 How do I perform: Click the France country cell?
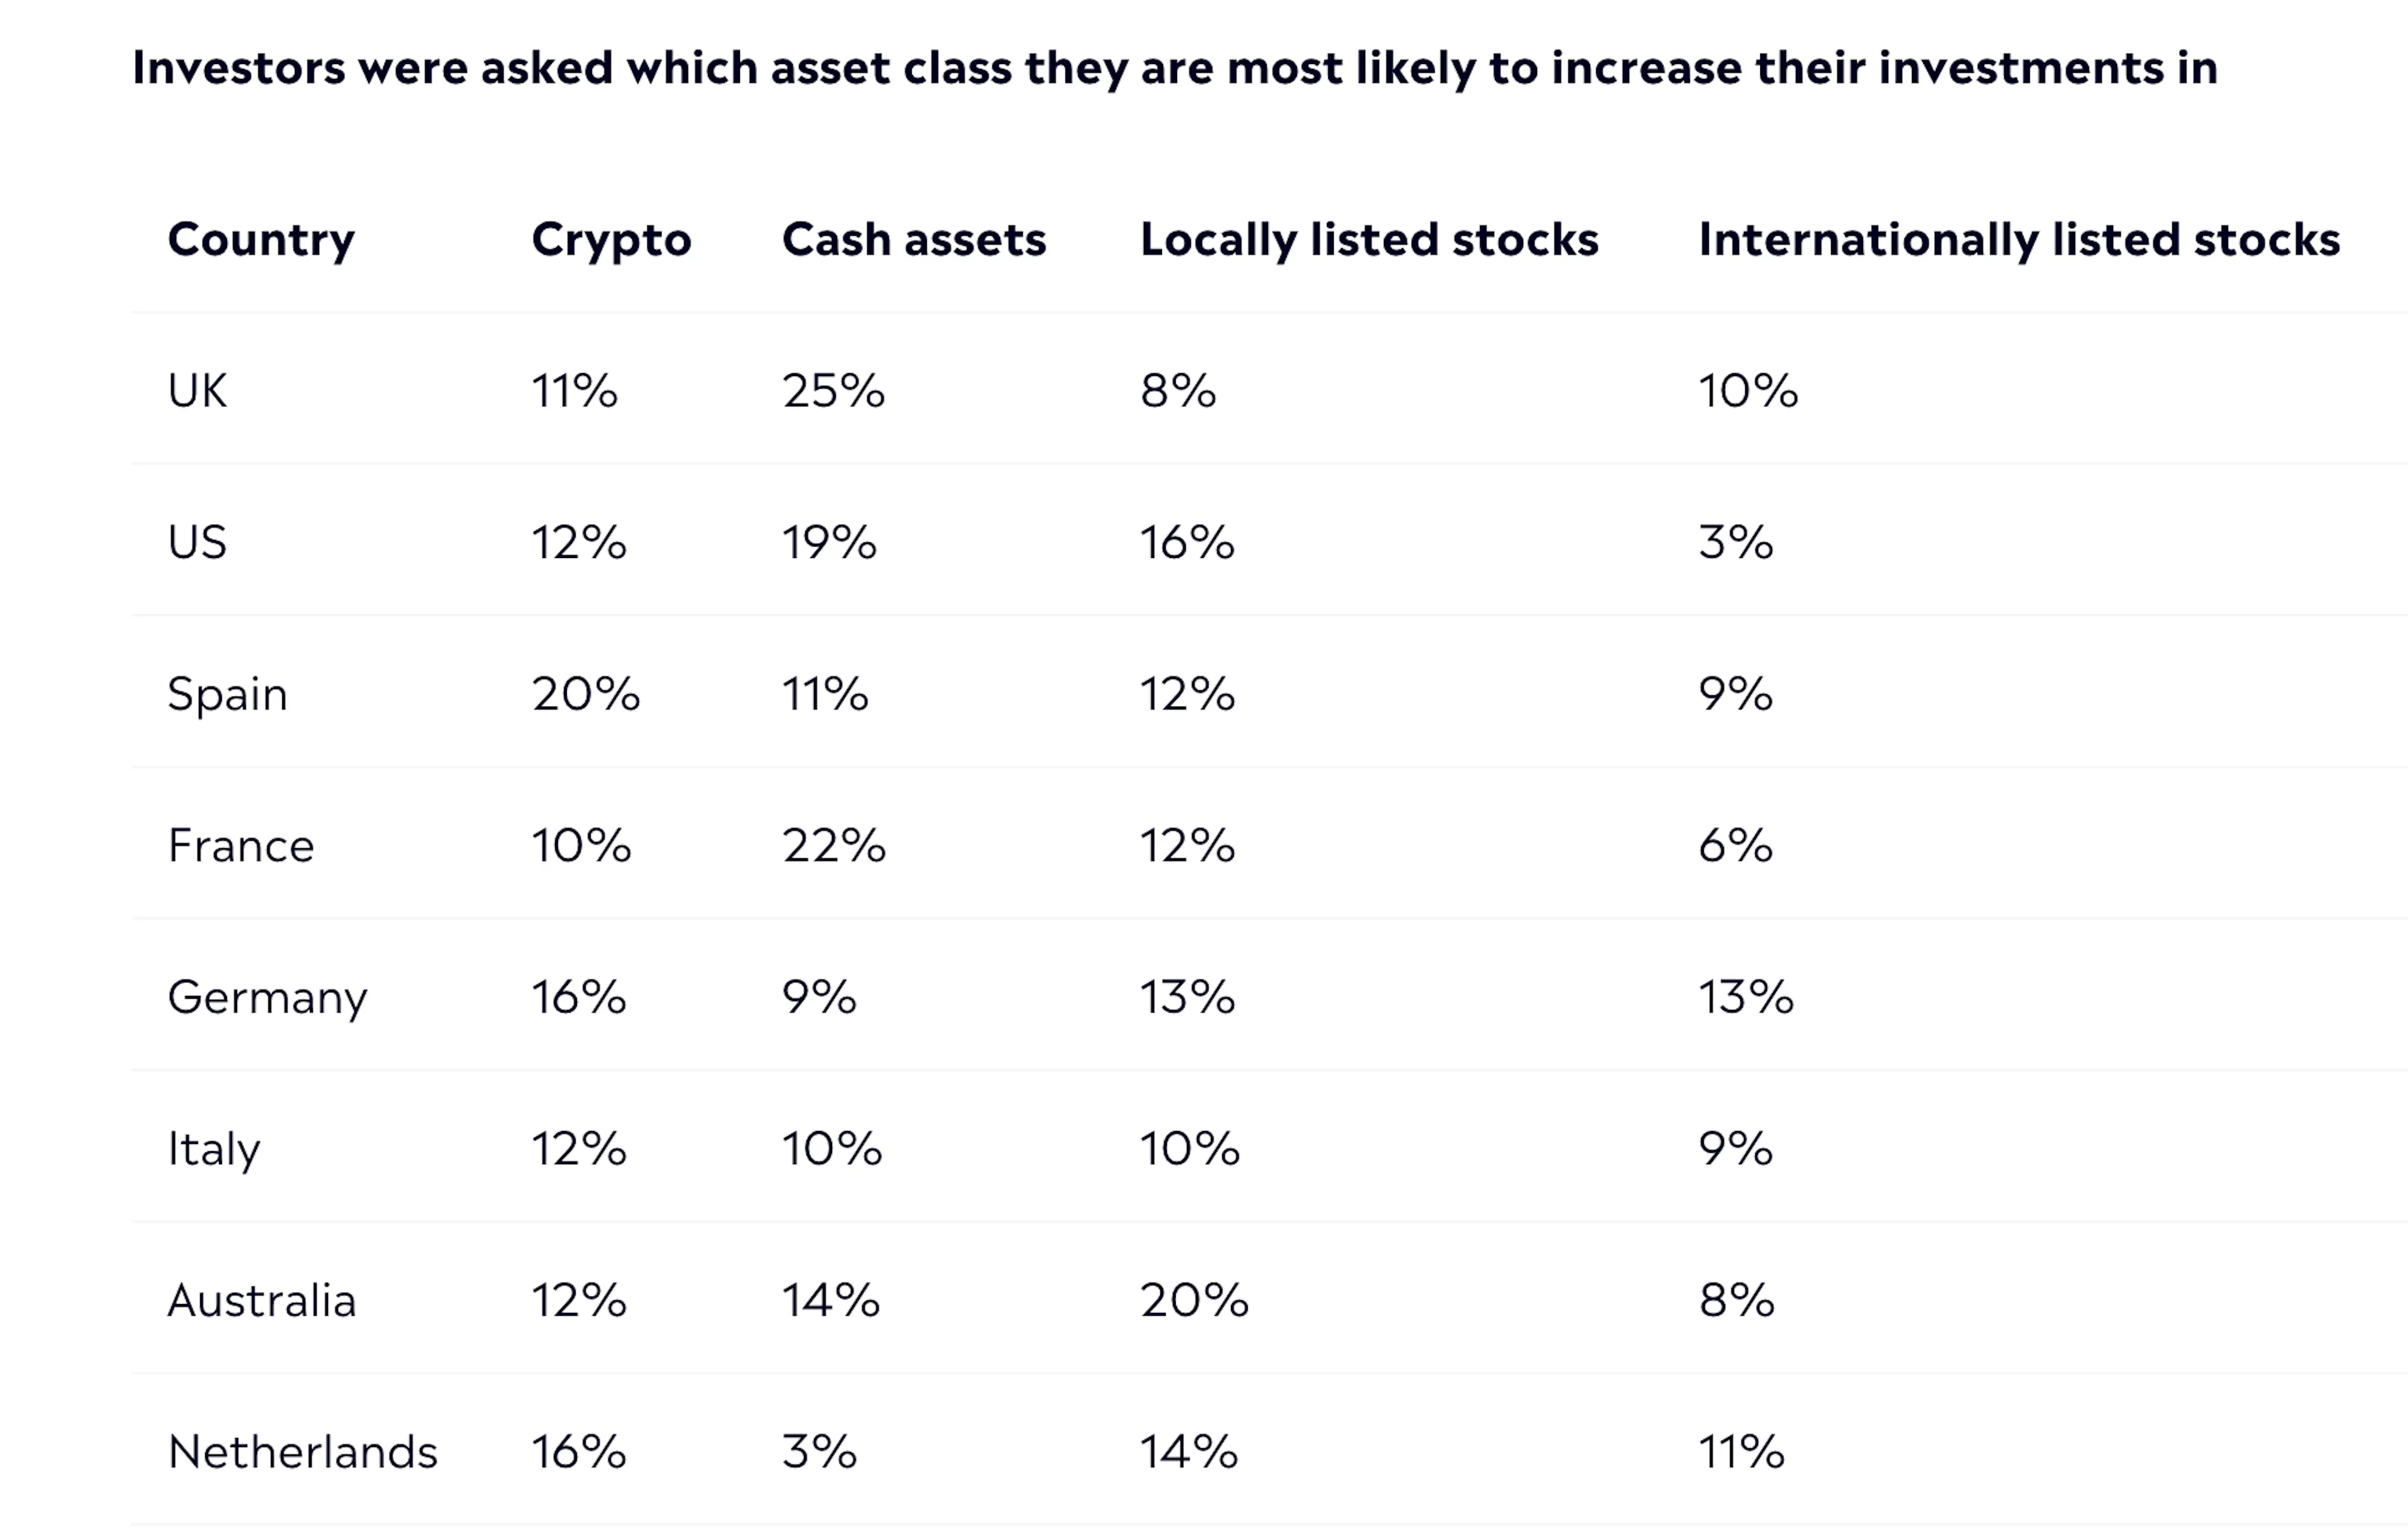tap(241, 846)
